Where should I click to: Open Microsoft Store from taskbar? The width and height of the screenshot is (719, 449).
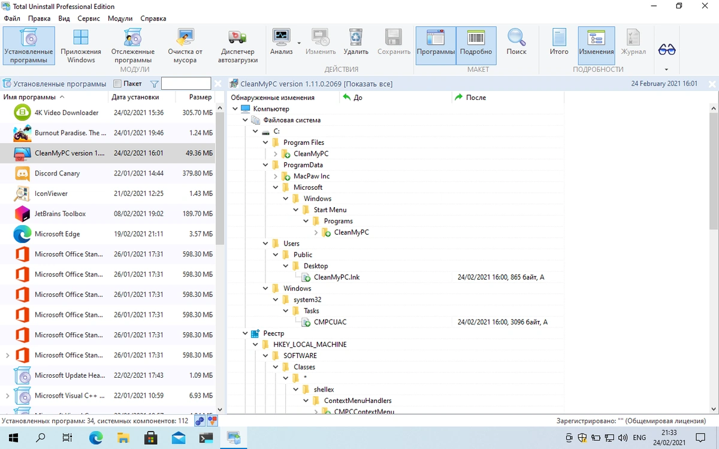(151, 438)
